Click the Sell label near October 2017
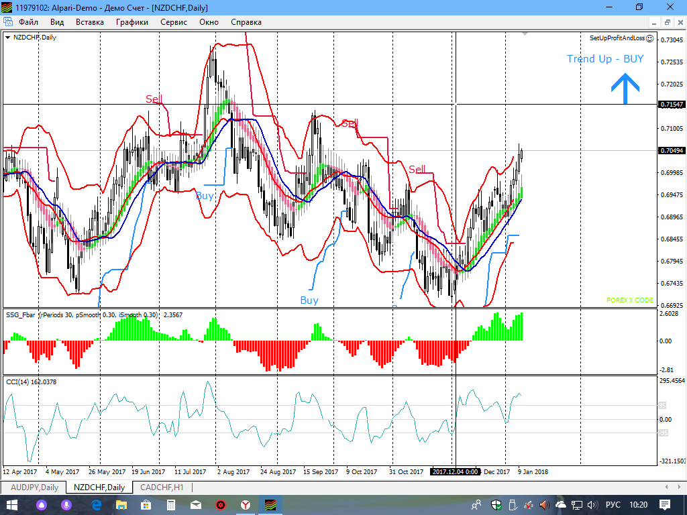687x515 pixels. tap(417, 169)
